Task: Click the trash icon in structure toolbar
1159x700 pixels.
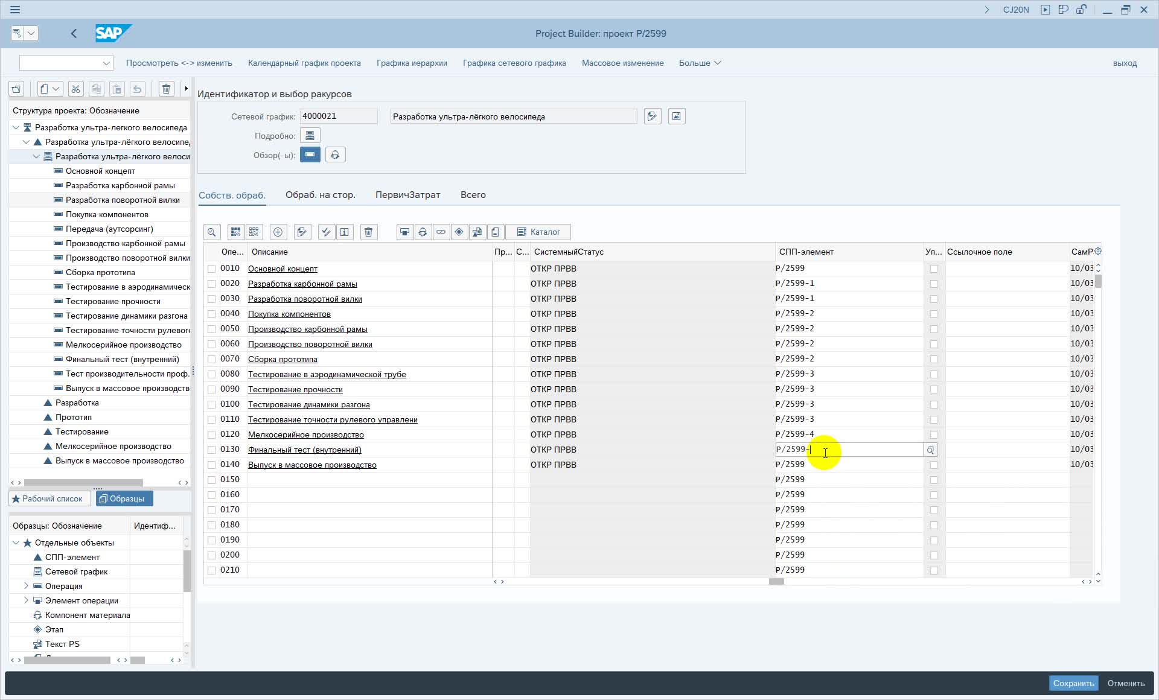Action: coord(166,89)
